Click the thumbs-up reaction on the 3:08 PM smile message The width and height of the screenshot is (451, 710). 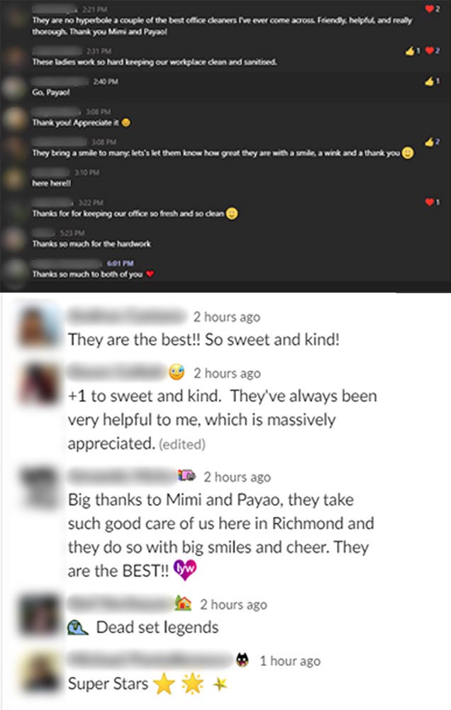(432, 142)
